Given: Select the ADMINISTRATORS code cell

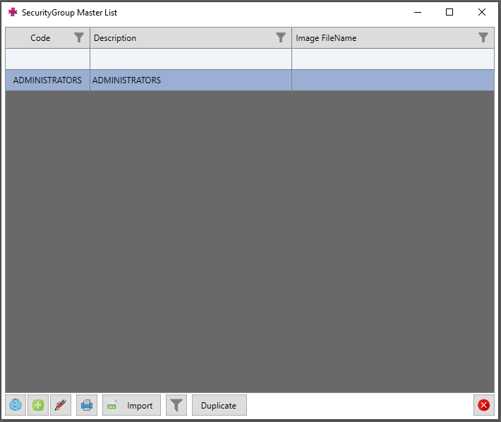Looking at the screenshot, I should click(47, 80).
